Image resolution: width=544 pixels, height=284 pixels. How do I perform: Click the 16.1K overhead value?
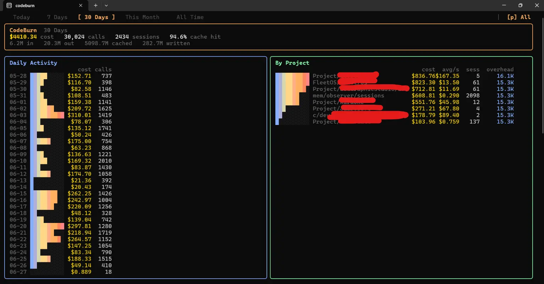pos(505,76)
